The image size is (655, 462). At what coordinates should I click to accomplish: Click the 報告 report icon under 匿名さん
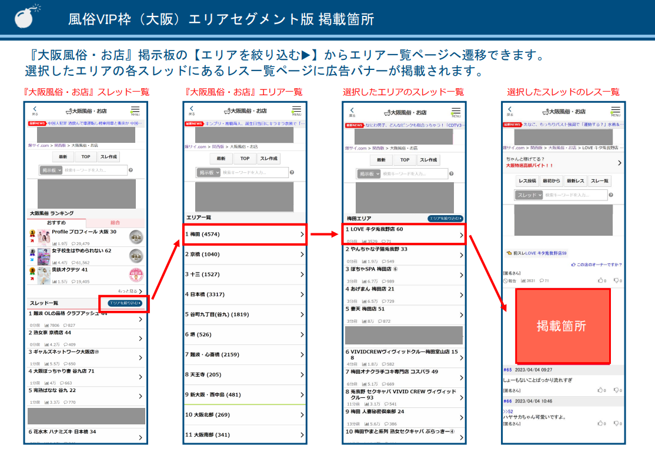pyautogui.click(x=510, y=281)
